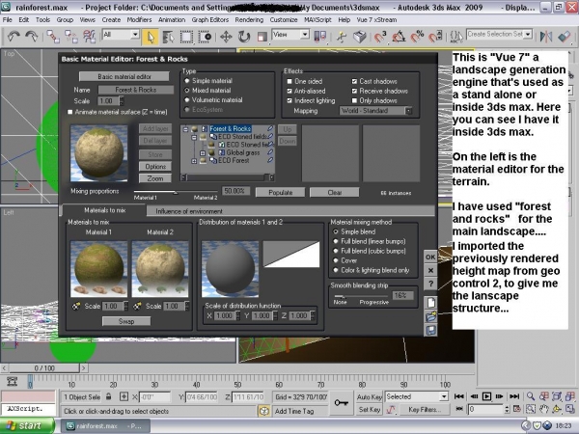
Task: Select the Simple material radio button
Action: click(187, 80)
